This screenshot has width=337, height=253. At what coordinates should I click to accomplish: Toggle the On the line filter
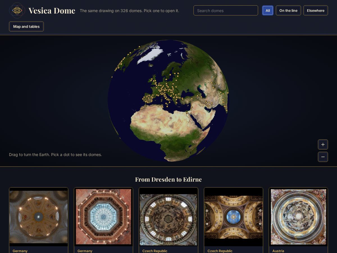point(288,10)
